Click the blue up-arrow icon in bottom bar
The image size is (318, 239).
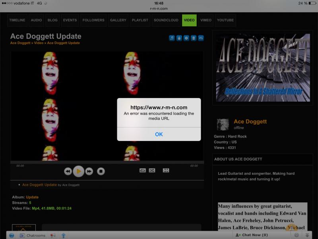tap(63, 235)
